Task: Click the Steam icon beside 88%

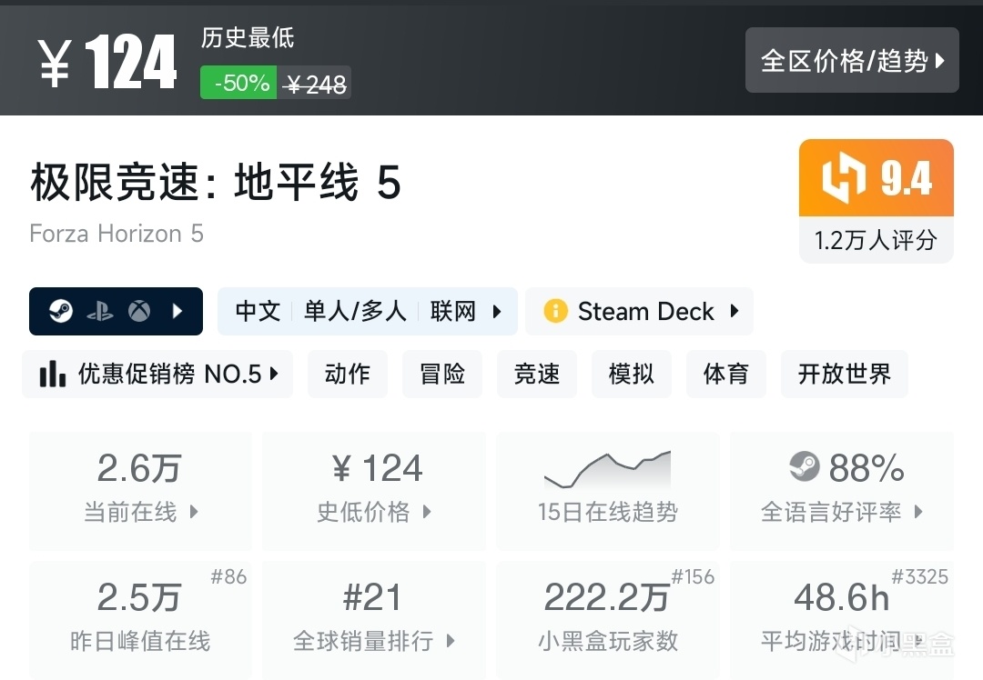Action: (x=805, y=468)
